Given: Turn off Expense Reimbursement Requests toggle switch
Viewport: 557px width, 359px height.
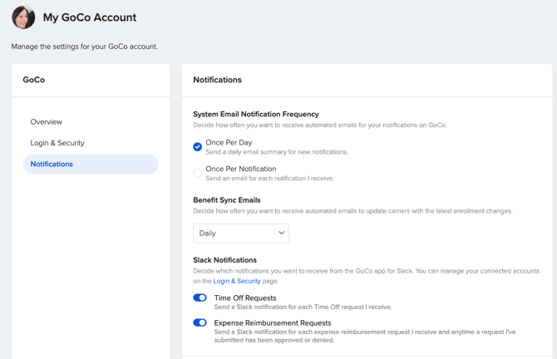Looking at the screenshot, I should click(200, 322).
